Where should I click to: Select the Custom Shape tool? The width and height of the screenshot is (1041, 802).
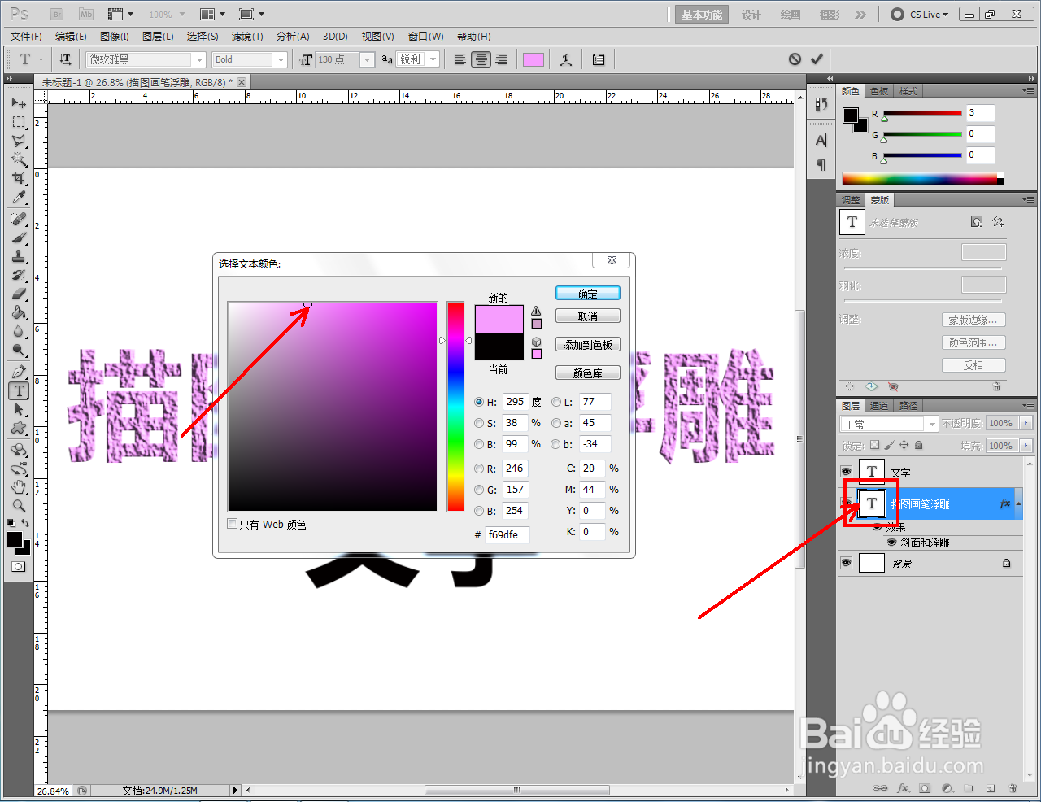(x=19, y=429)
